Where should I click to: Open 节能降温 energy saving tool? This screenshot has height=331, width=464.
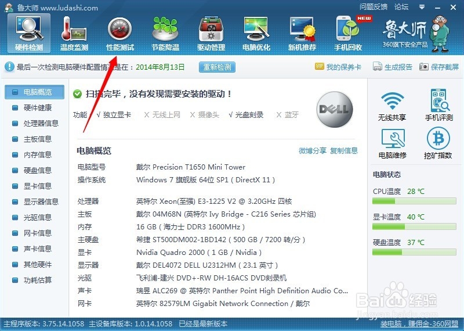click(165, 34)
